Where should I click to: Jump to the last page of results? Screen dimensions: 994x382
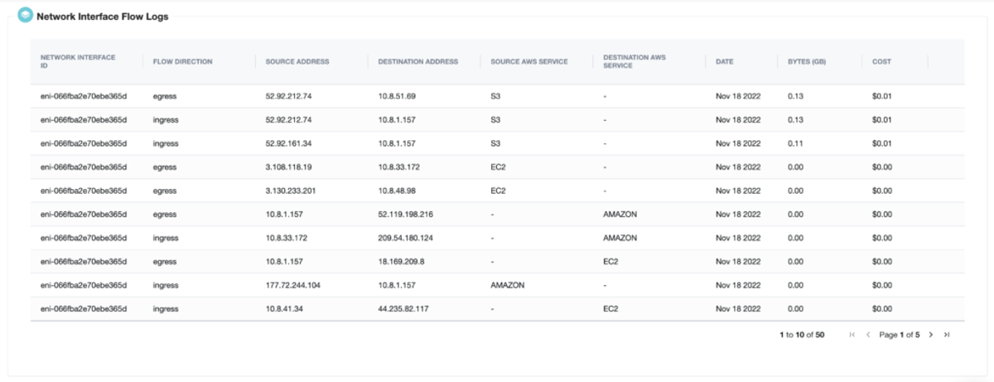coord(946,335)
